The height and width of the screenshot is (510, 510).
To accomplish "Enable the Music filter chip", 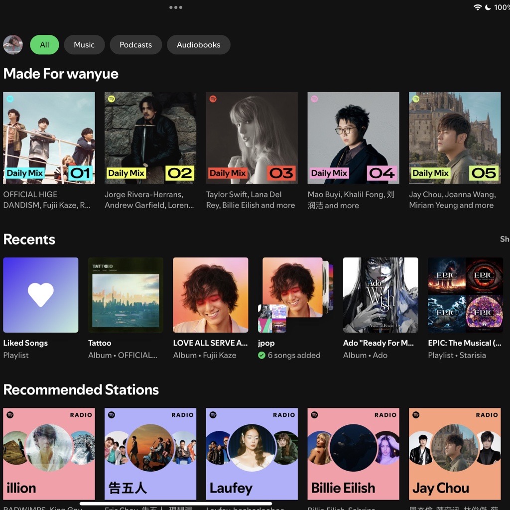I will (84, 45).
